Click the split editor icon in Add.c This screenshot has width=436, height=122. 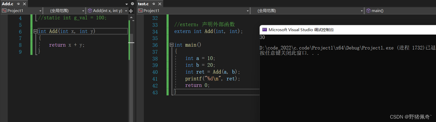click(x=131, y=11)
